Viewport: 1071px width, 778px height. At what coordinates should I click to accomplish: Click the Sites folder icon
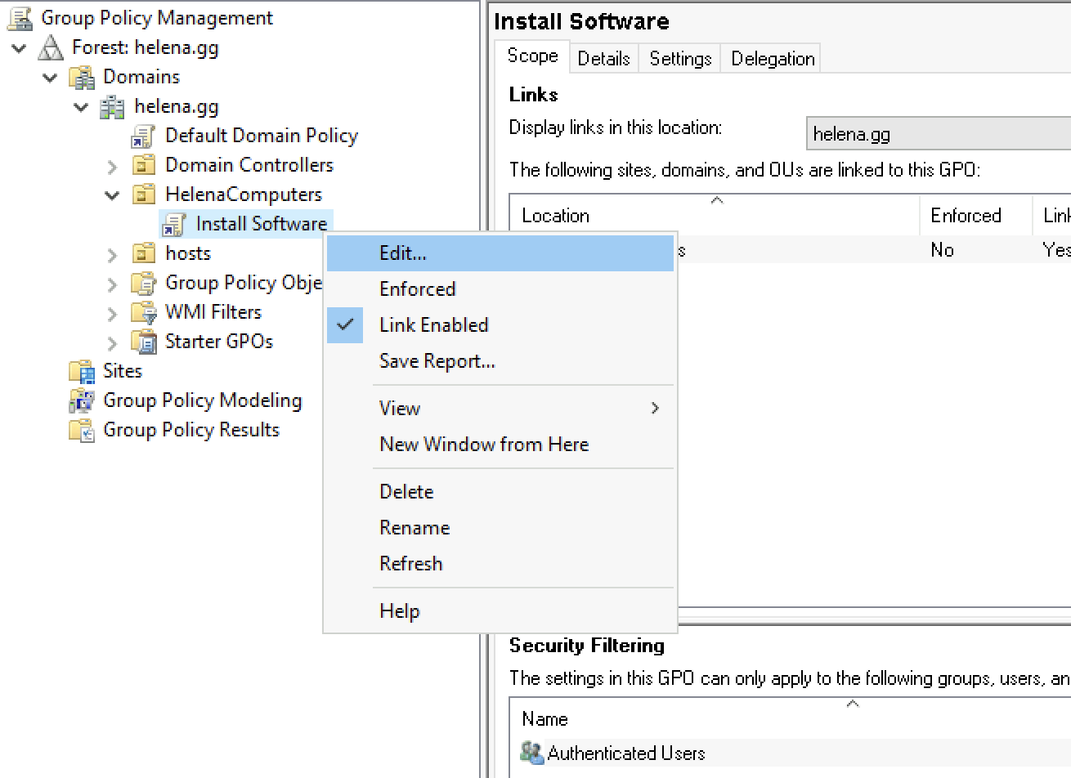click(82, 372)
